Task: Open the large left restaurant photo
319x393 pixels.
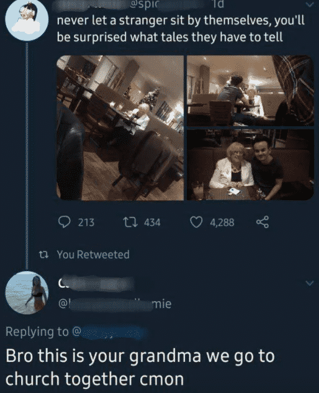Action: coord(120,128)
